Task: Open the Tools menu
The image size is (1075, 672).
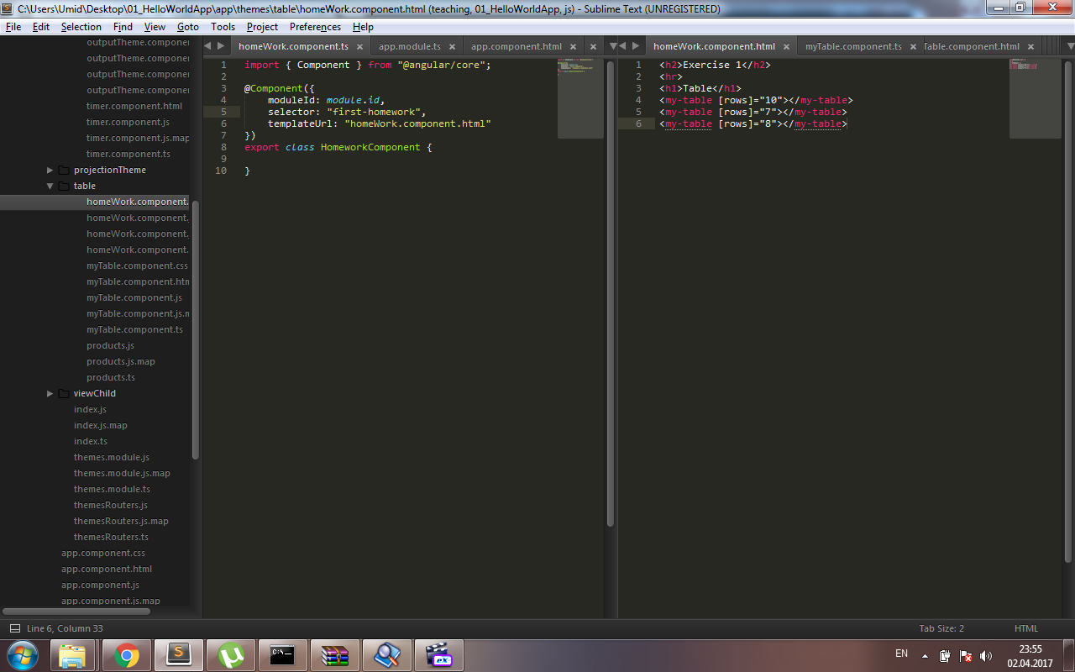Action: coord(223,27)
